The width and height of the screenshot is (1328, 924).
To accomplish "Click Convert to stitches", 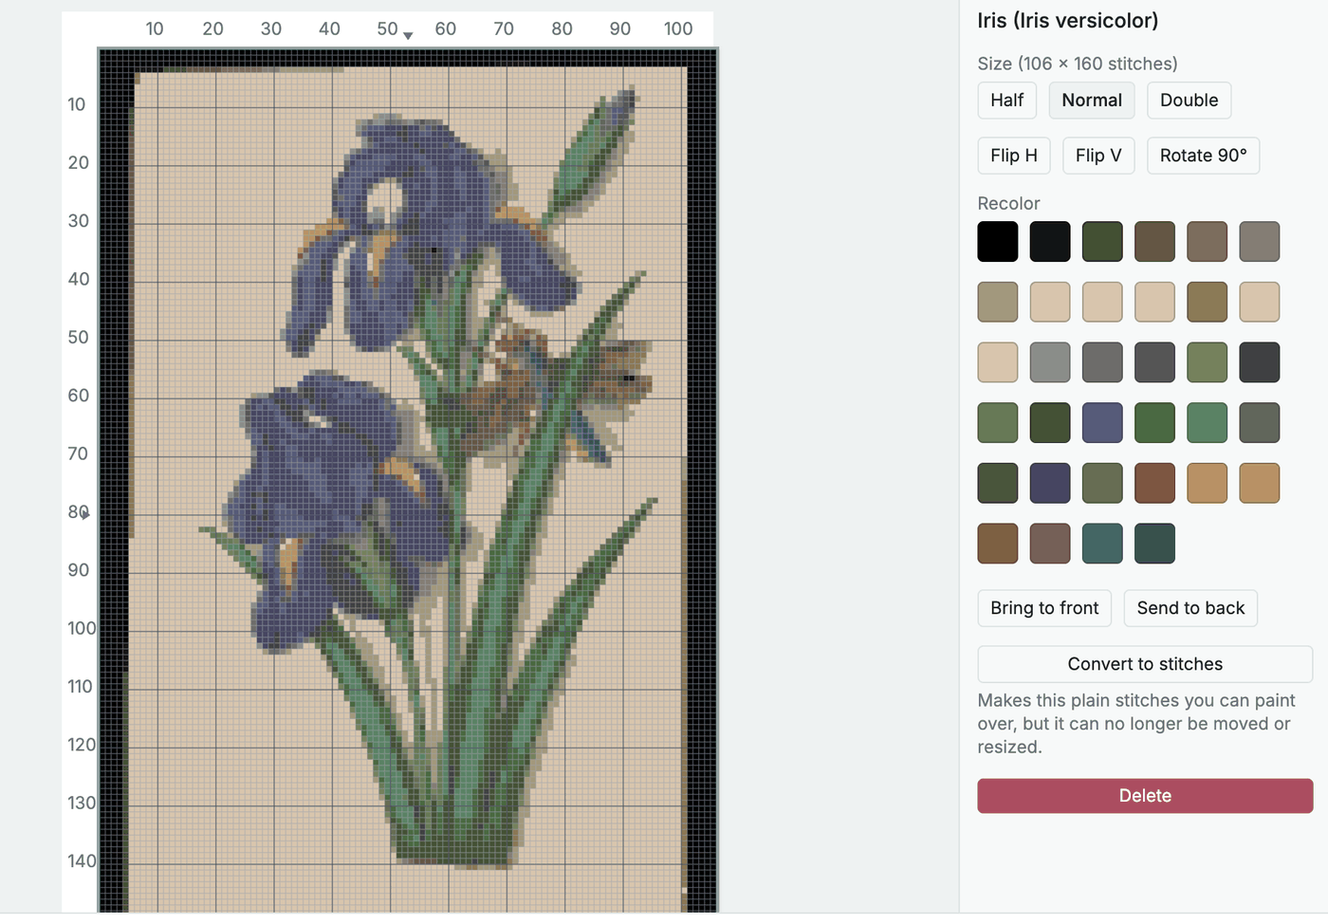I will pos(1145,664).
